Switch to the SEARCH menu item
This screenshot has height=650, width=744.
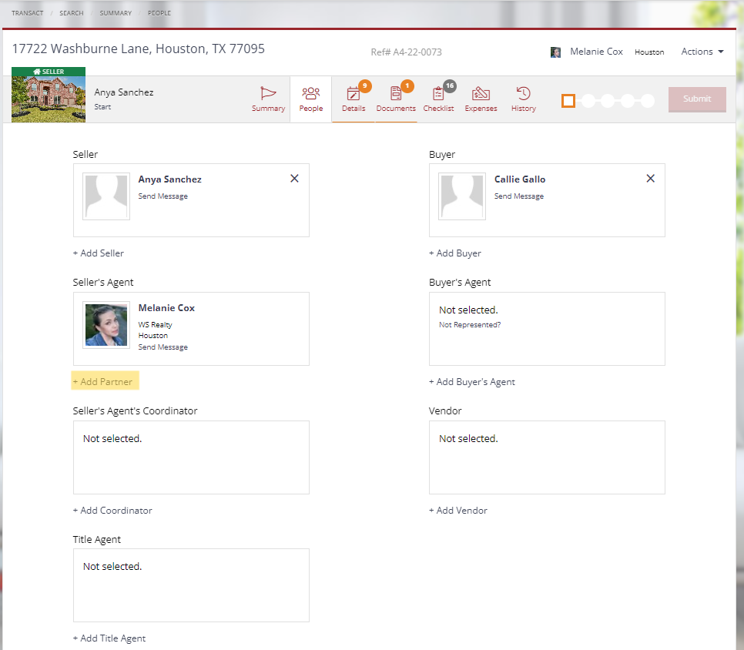[x=72, y=12]
